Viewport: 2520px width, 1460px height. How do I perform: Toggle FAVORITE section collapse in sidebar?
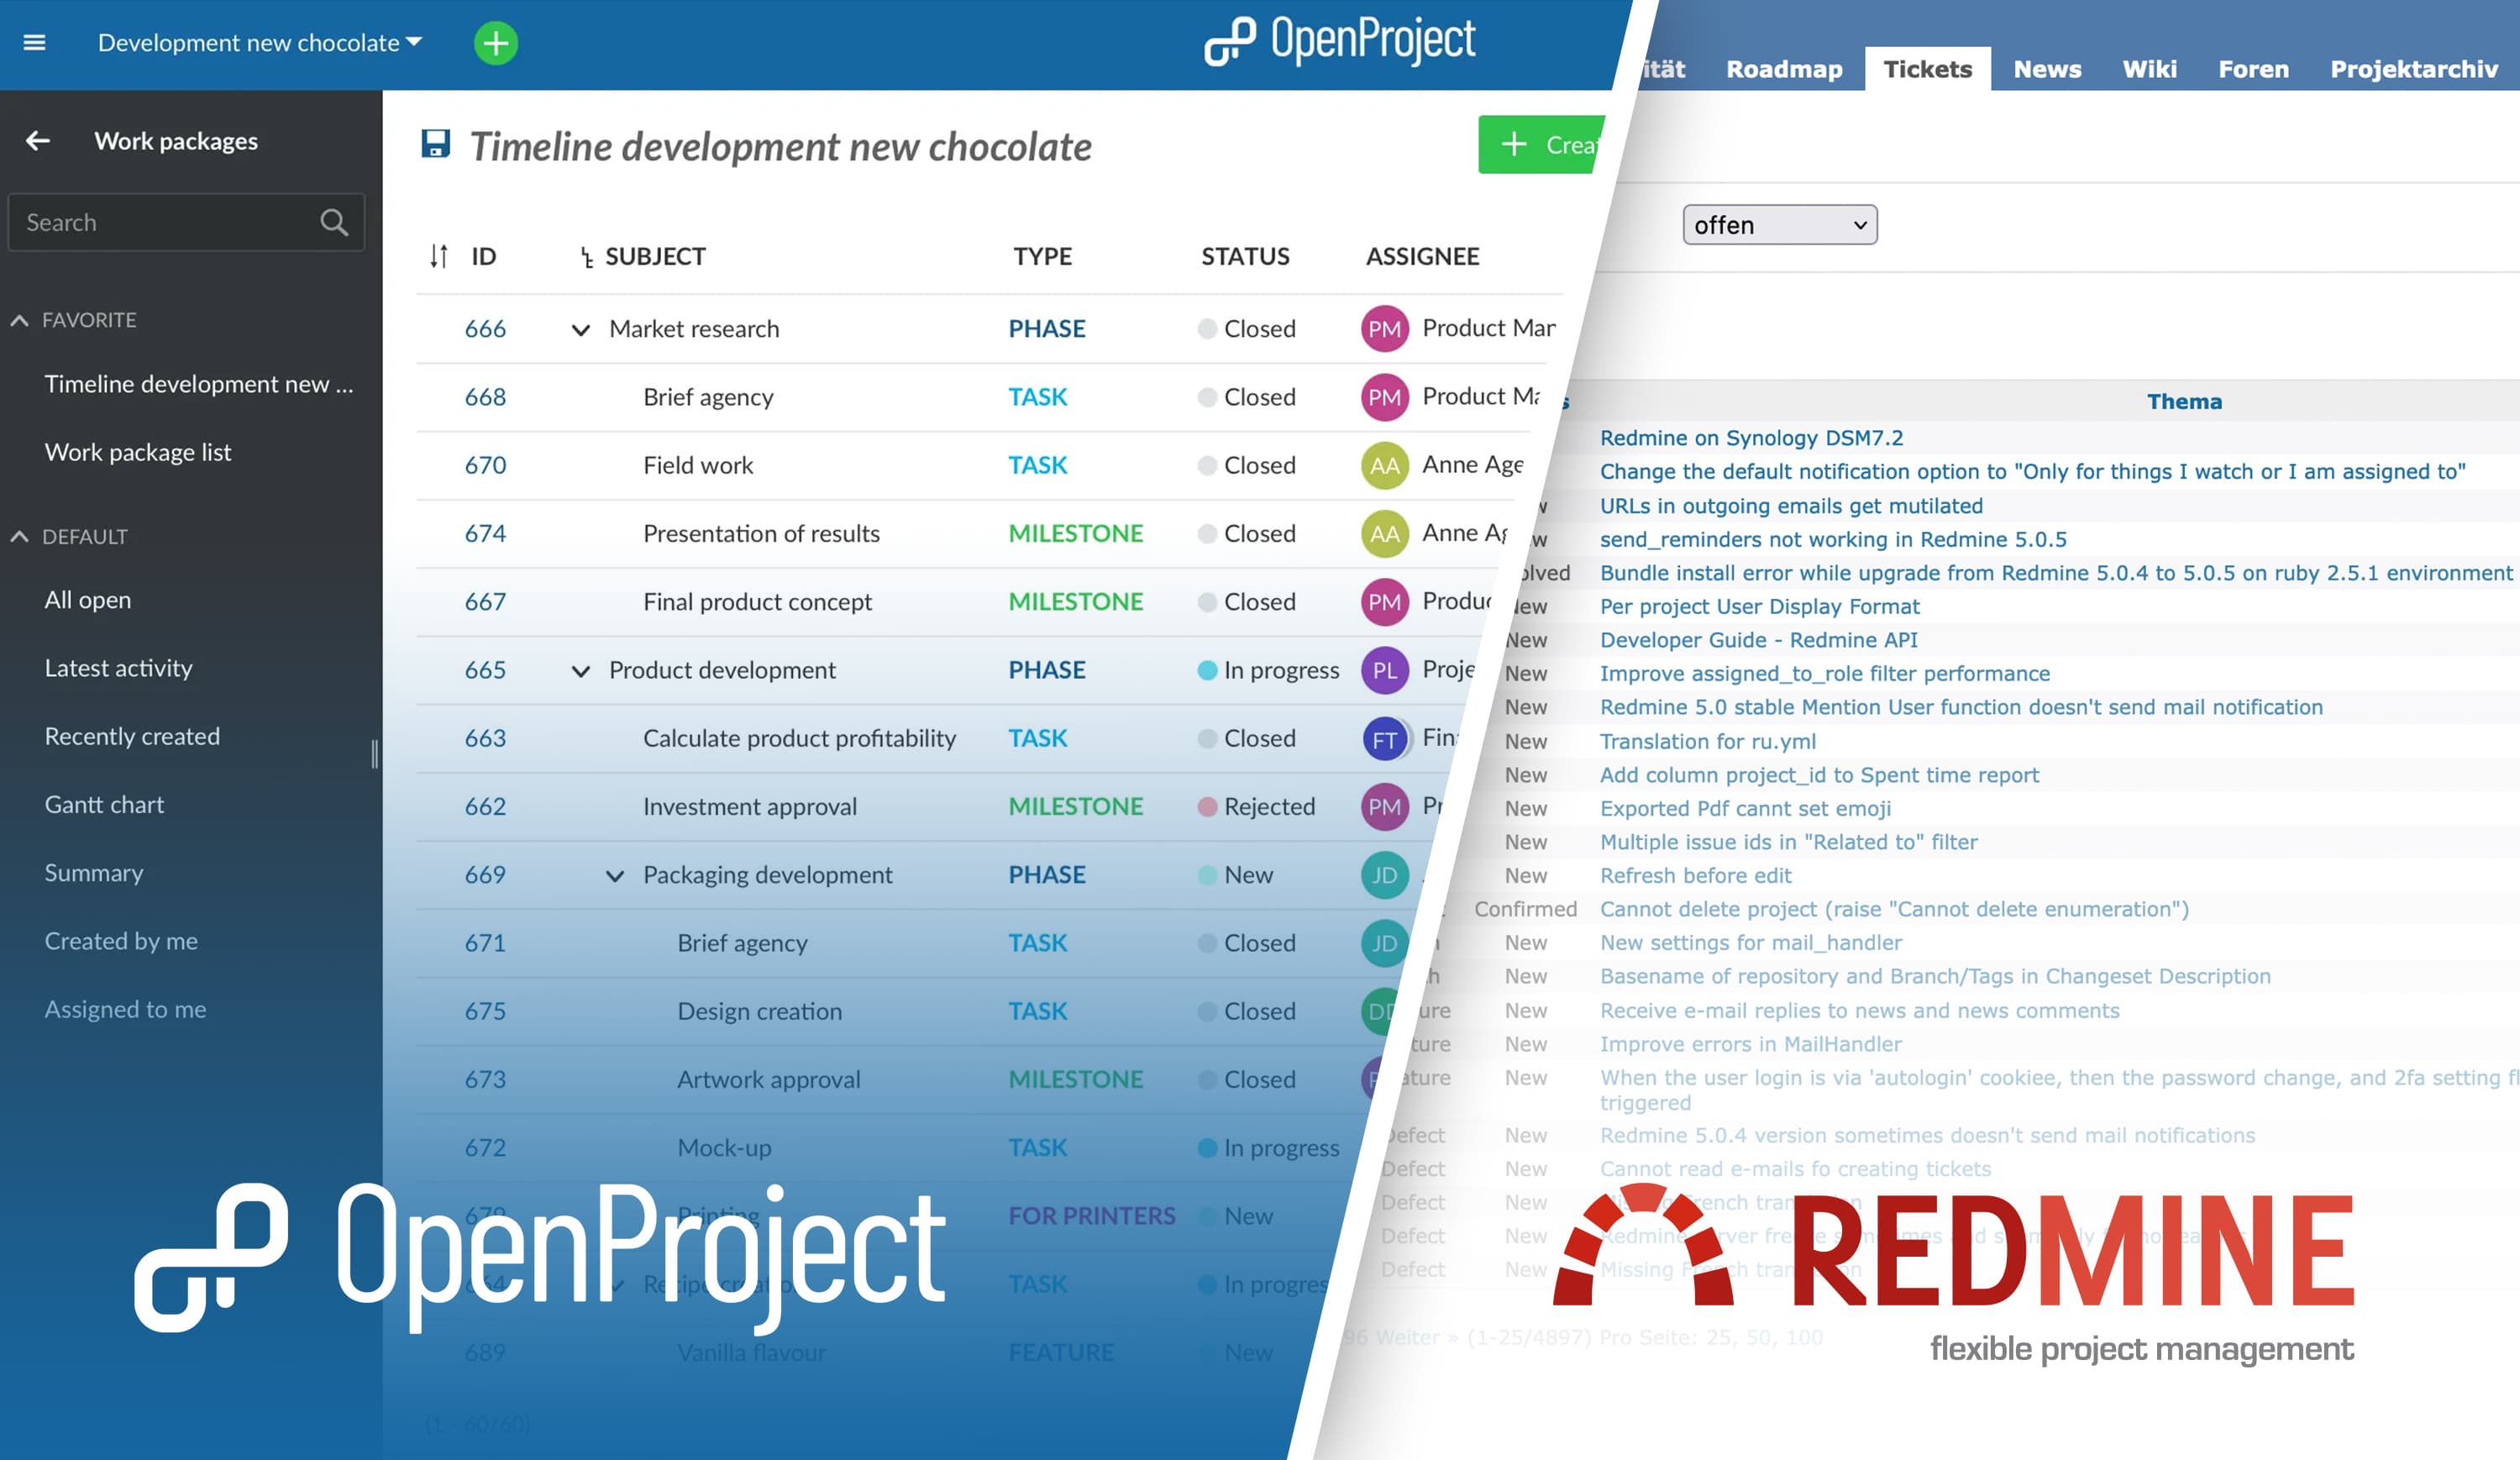(x=19, y=318)
